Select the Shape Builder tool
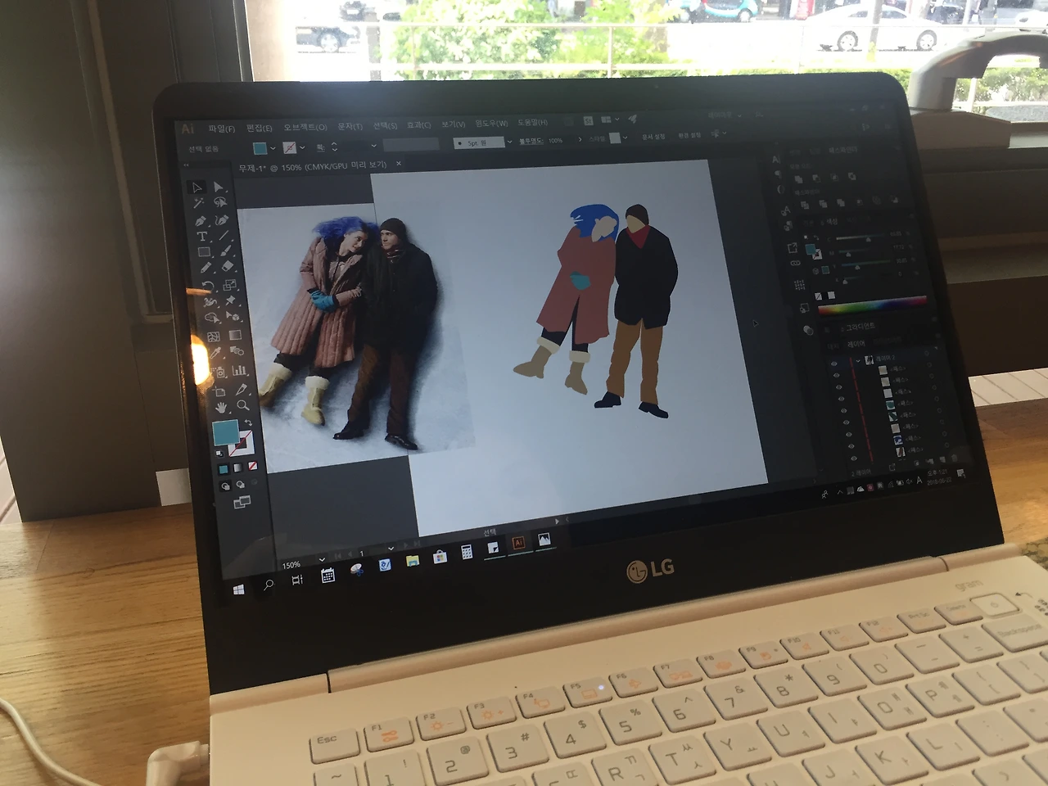1048x786 pixels. pos(211,319)
